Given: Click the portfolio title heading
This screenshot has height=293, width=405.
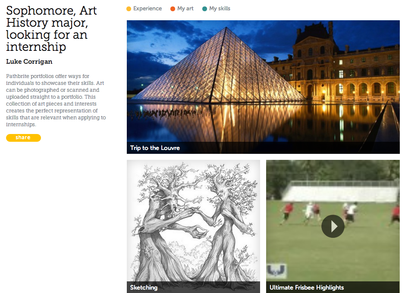Looking at the screenshot, I should (x=51, y=28).
